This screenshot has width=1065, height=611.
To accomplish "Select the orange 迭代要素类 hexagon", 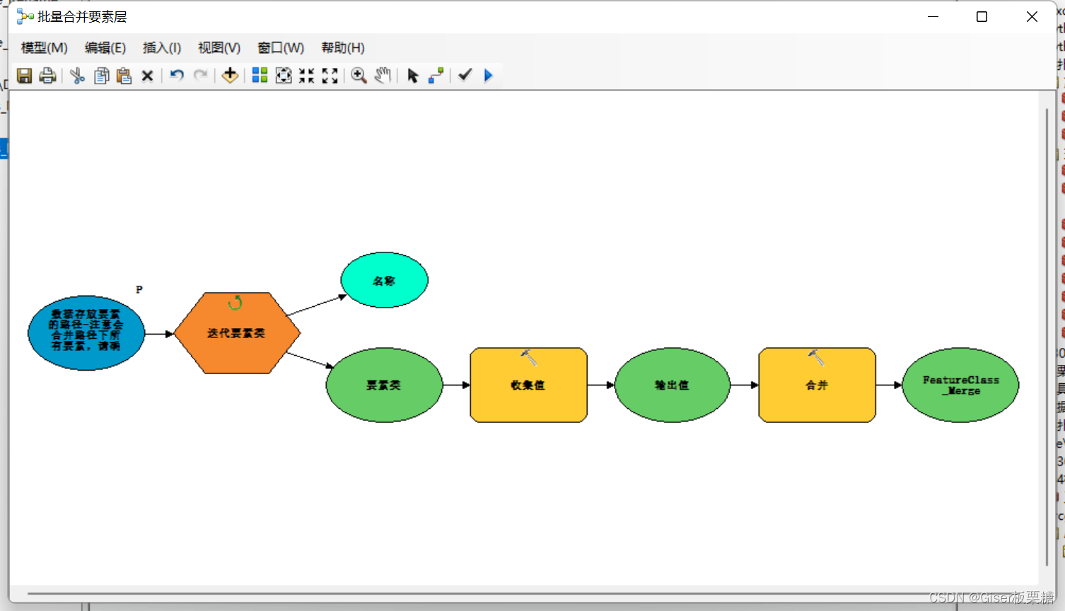I will coord(237,333).
